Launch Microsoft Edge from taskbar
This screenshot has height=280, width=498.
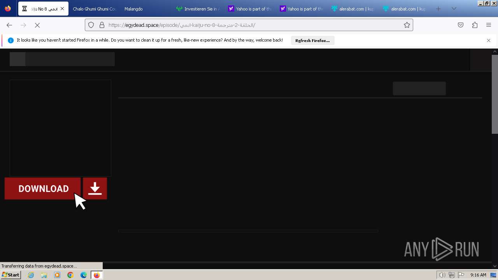[x=84, y=275]
